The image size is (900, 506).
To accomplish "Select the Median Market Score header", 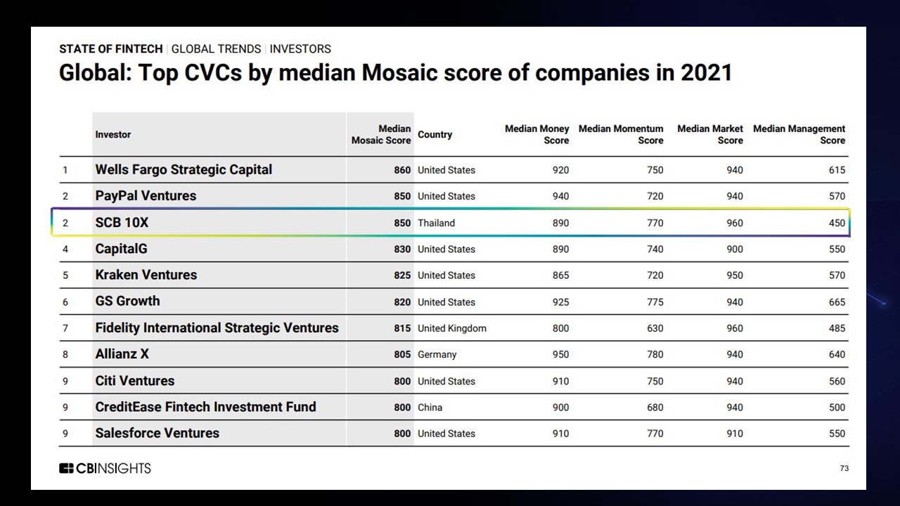I will point(710,134).
